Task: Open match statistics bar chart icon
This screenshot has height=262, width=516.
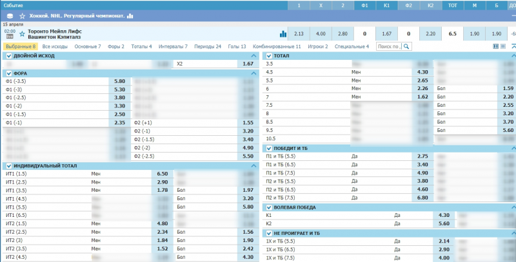Action: [283, 33]
